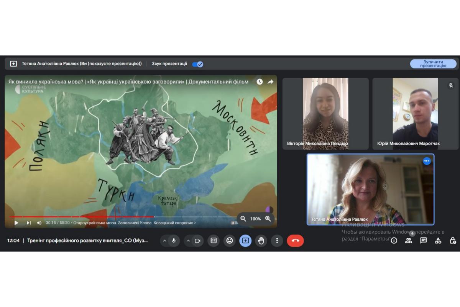Image resolution: width=460 pixels, height=307 pixels.
Task: Toggle the Звук презентації audio switch
Action: [x=197, y=64]
